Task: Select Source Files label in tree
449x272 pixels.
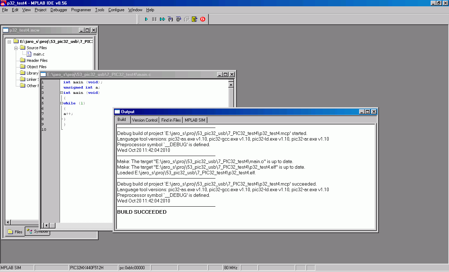Action: tap(37, 48)
